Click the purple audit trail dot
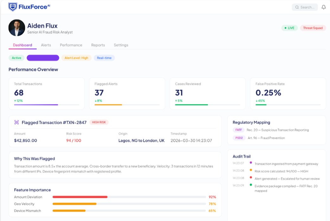 (x=251, y=162)
